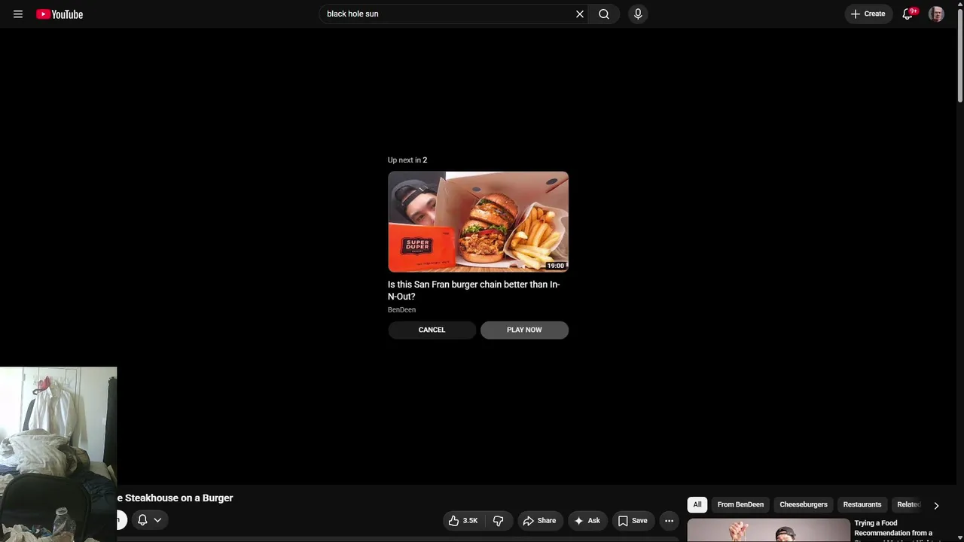Viewport: 964px width, 542px height.
Task: Toggle the subscription notification bell
Action: click(x=142, y=519)
